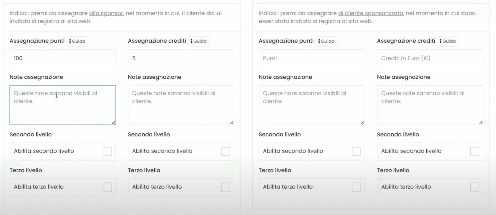Viewport: 496px width, 215px height.
Task: Click the underlined "allo sponsor" text
Action: point(106,13)
